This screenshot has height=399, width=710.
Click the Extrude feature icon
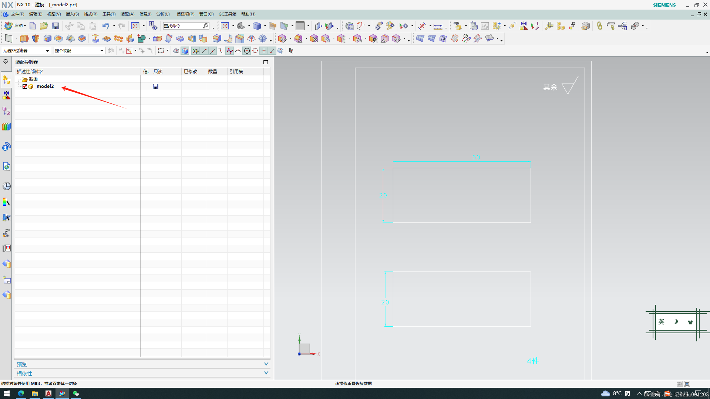[24, 38]
